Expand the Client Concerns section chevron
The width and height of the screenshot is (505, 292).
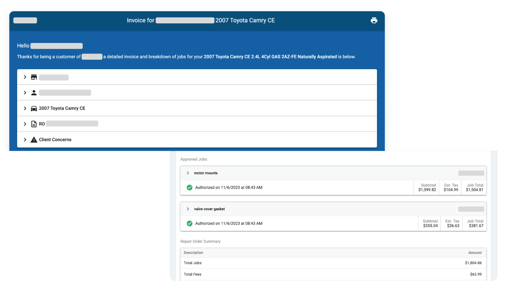point(25,140)
